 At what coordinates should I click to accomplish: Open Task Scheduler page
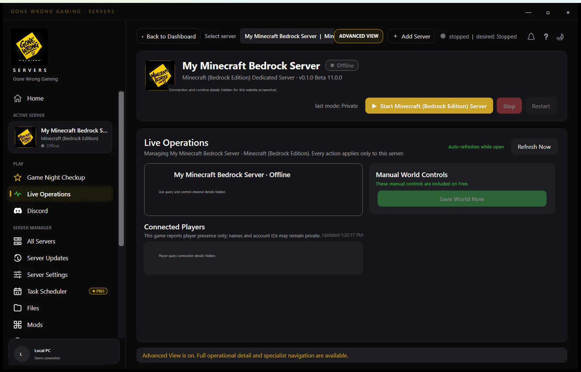[60, 291]
